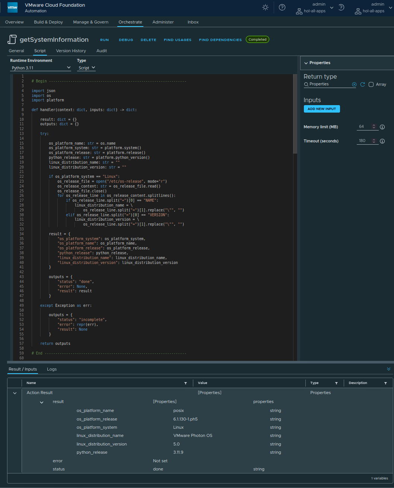Increase Memory limit with its stepper

[374, 125]
